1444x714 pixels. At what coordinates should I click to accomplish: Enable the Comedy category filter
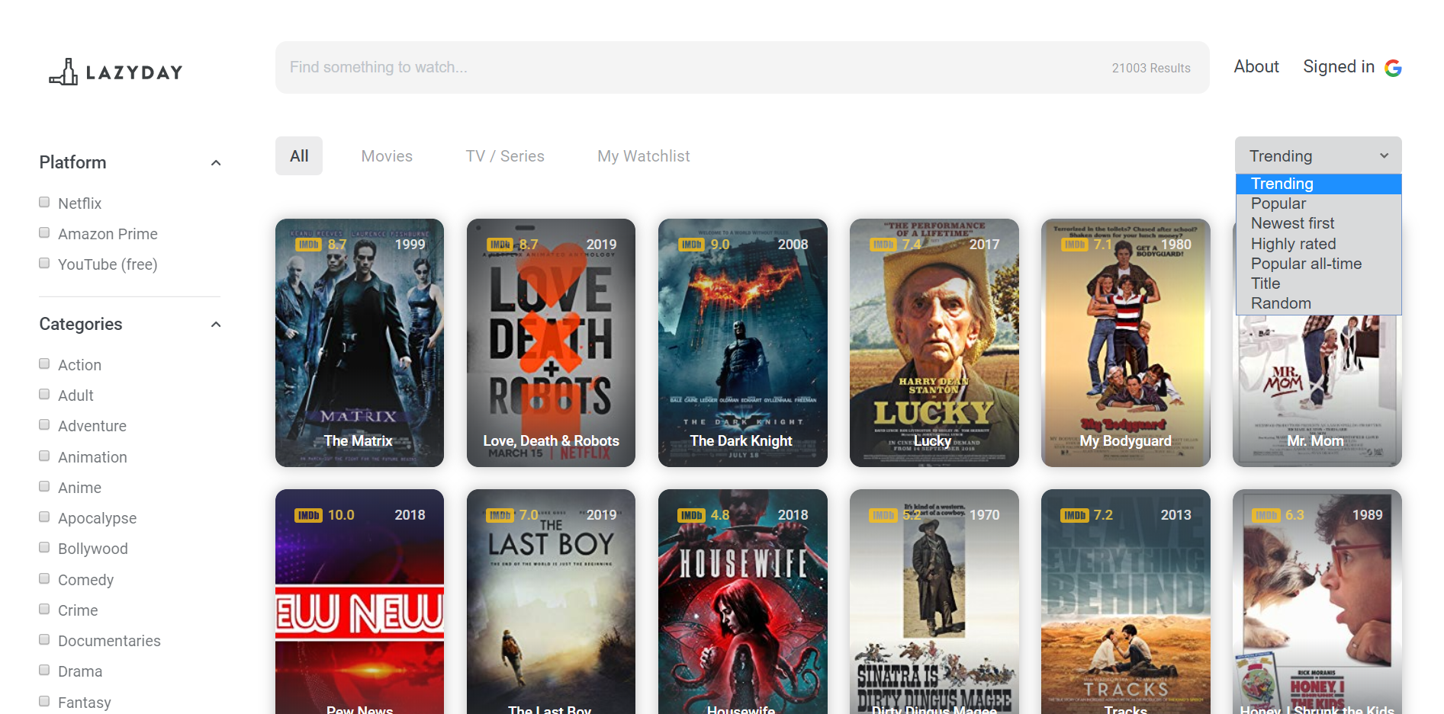point(44,578)
